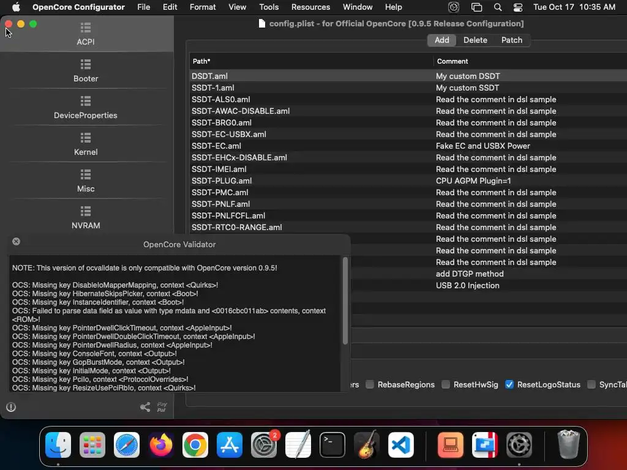Switch to the Delete tab

click(x=475, y=40)
